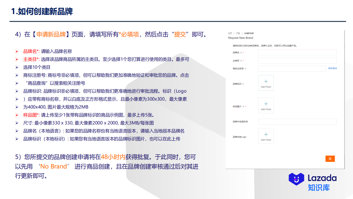Viewport: 353px width, 199px height.
Task: Click the plus icon in 品牌当地Logo Add Photo box
Action: pos(266,135)
